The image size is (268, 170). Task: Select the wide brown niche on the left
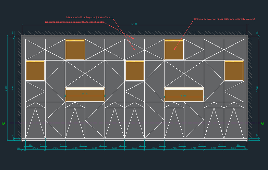click(x=85, y=95)
